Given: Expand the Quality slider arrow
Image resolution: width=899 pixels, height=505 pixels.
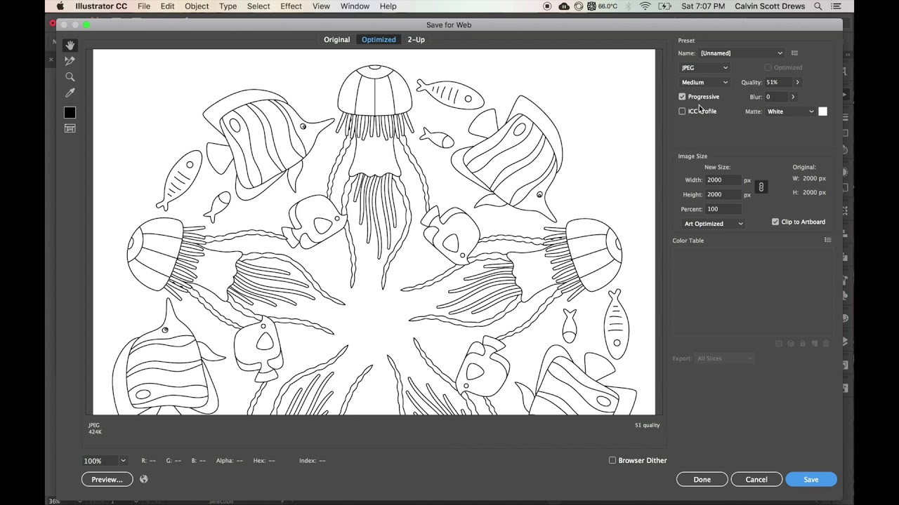Looking at the screenshot, I should [x=797, y=82].
